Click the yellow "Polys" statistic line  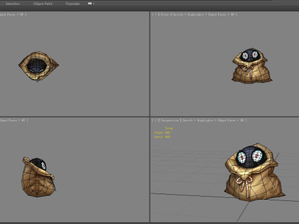[x=162, y=133]
